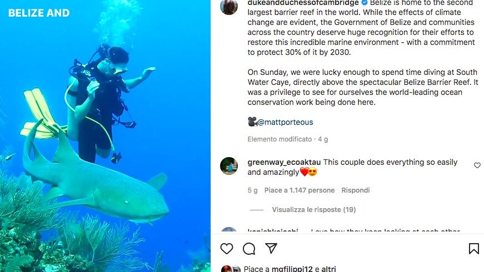Open mgfilippi12's profile from likes line

pos(291,269)
